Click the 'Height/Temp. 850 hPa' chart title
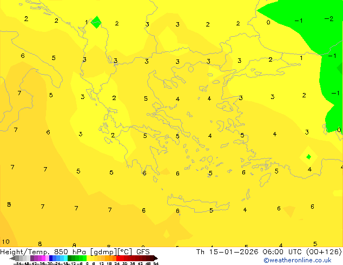The height and width of the screenshot is (265, 343). pos(43,251)
